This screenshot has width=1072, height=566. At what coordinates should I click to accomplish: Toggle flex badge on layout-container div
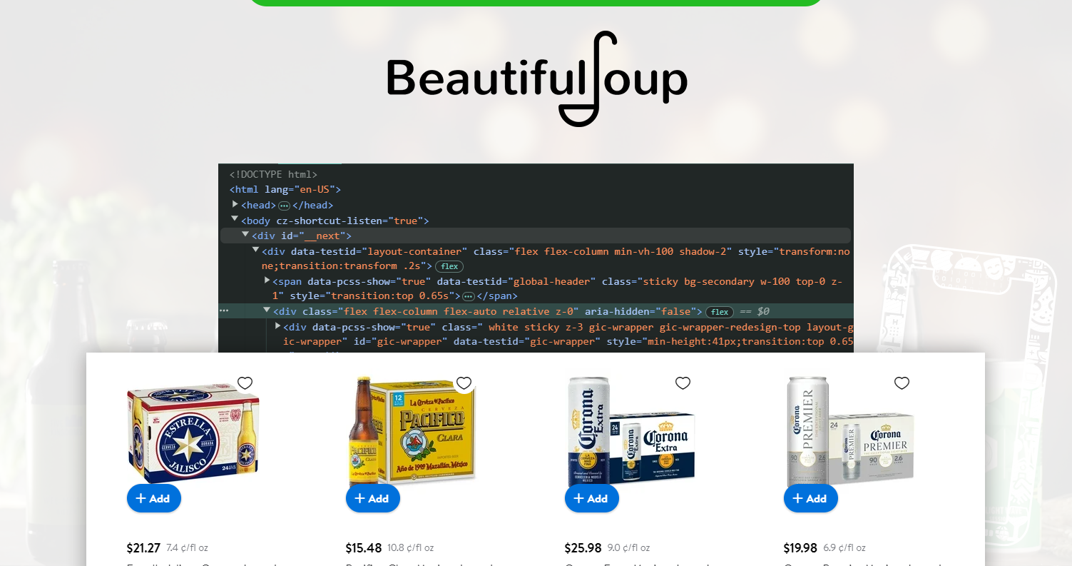pyautogui.click(x=449, y=266)
